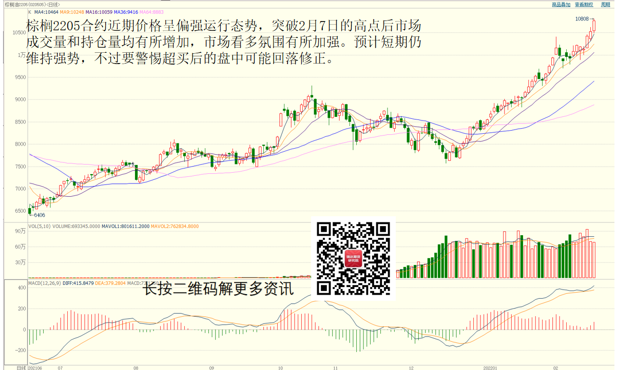The image size is (617, 370).
Task: Select the 10 month marker on timeline
Action: [x=280, y=367]
